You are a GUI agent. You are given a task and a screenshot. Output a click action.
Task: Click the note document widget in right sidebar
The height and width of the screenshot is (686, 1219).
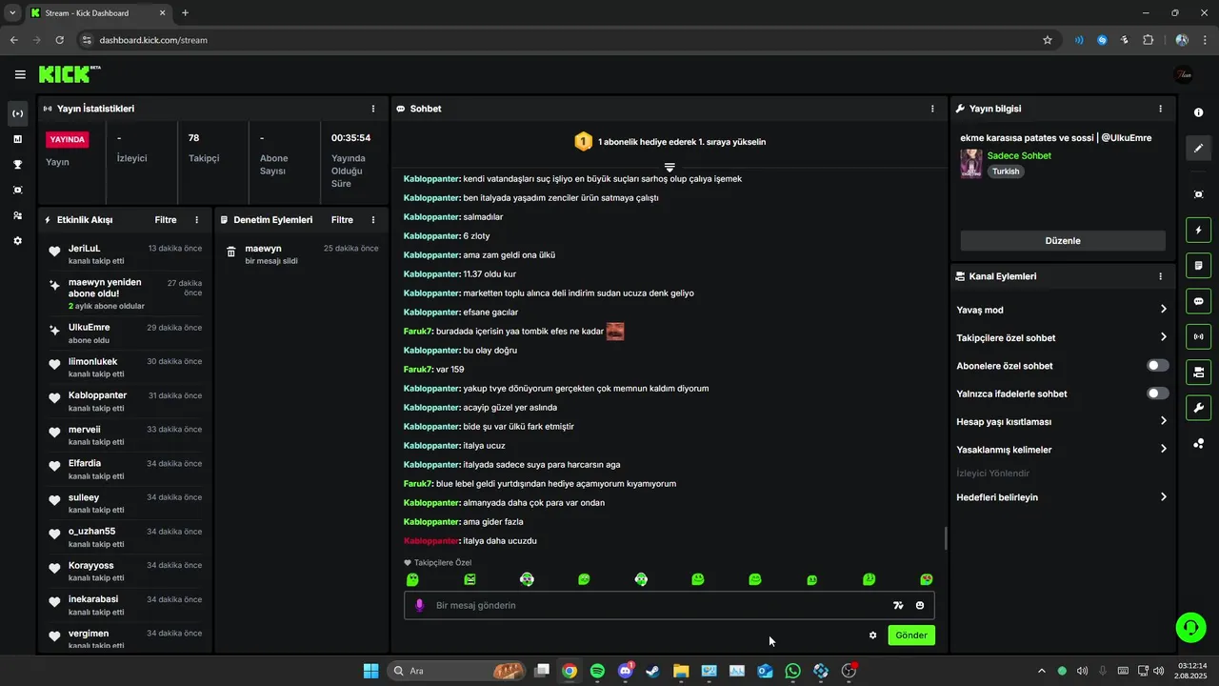[x=1198, y=265]
